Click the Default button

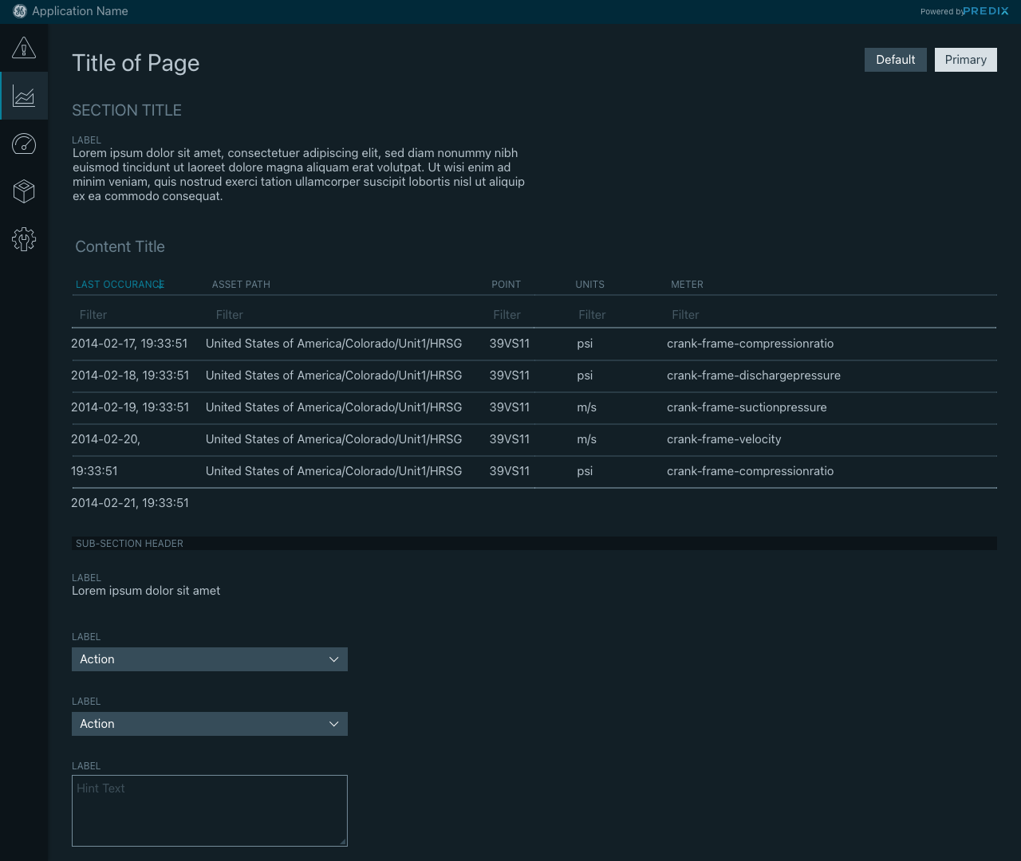tap(895, 60)
